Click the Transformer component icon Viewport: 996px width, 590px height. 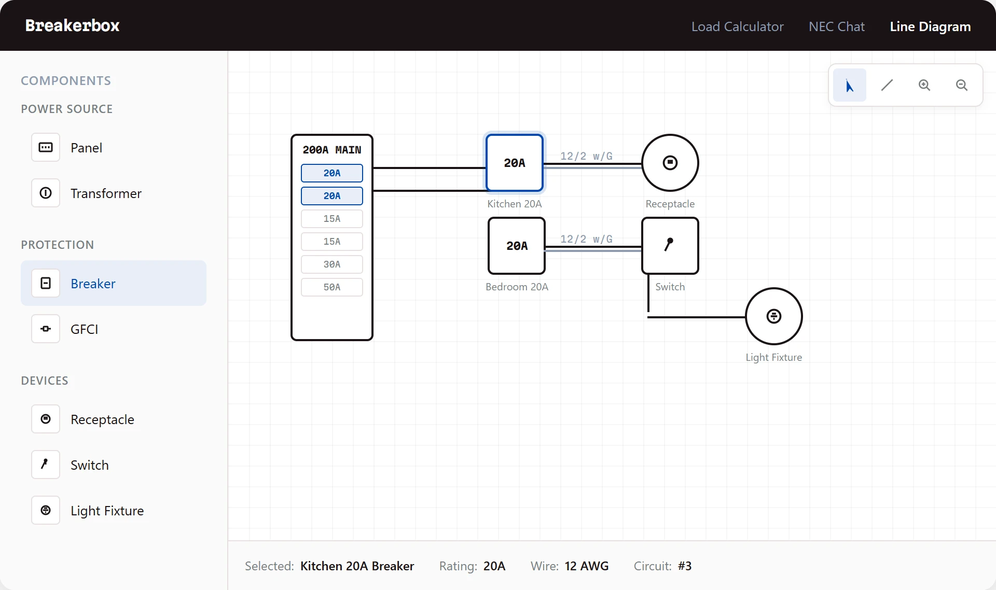coord(46,193)
